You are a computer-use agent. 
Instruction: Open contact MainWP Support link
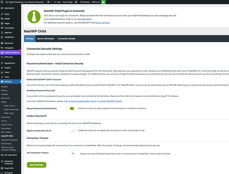click(111, 101)
